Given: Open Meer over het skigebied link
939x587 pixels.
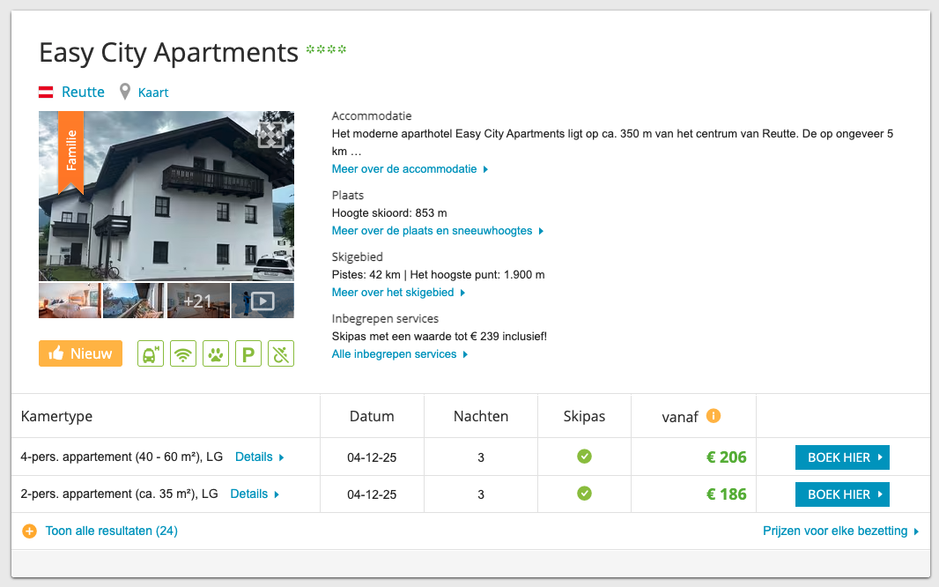Looking at the screenshot, I should click(398, 293).
